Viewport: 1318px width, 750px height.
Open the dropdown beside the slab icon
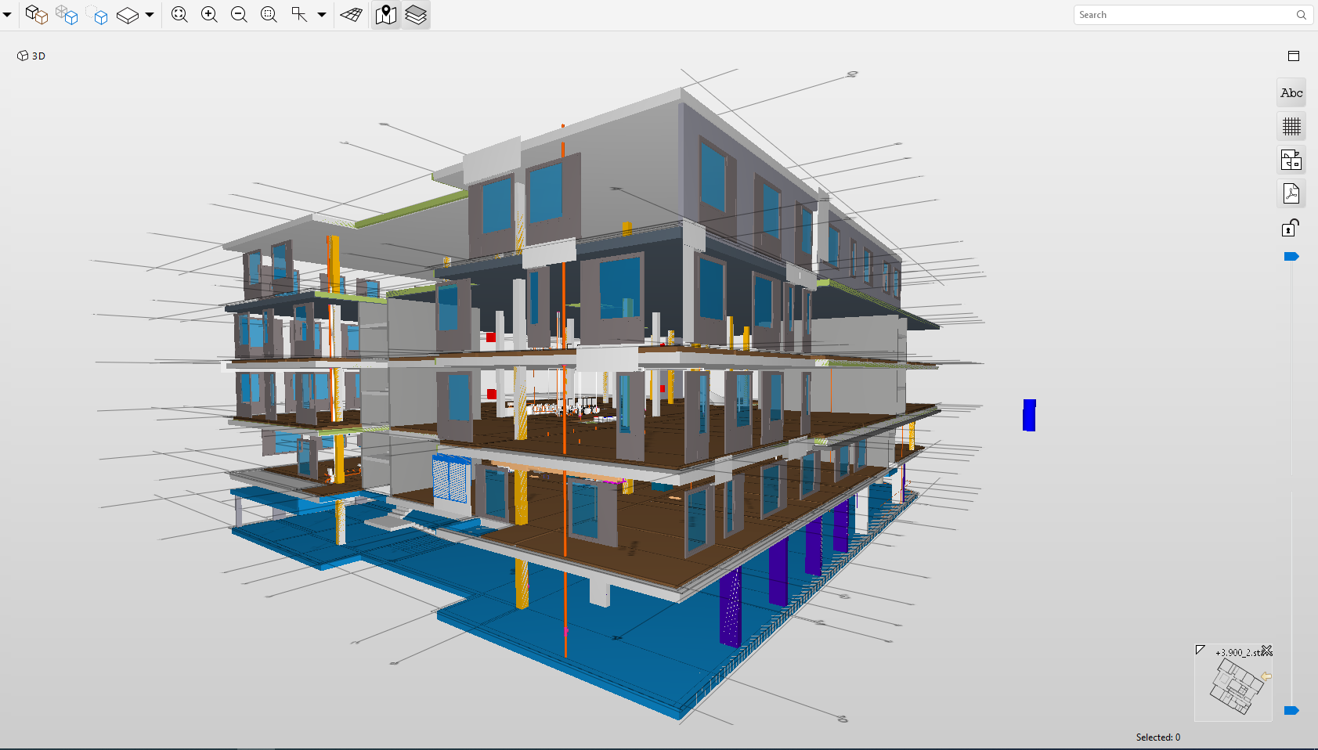point(150,15)
